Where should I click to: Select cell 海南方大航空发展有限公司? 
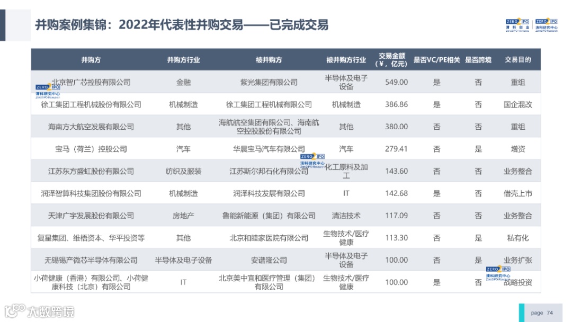click(x=91, y=127)
